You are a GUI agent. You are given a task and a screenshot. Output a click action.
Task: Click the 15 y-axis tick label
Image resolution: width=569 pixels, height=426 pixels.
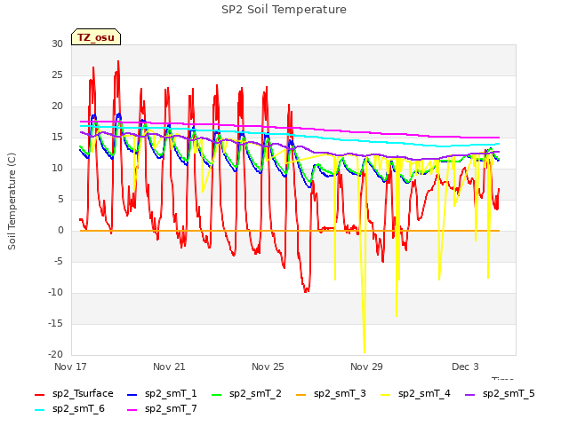(57, 138)
